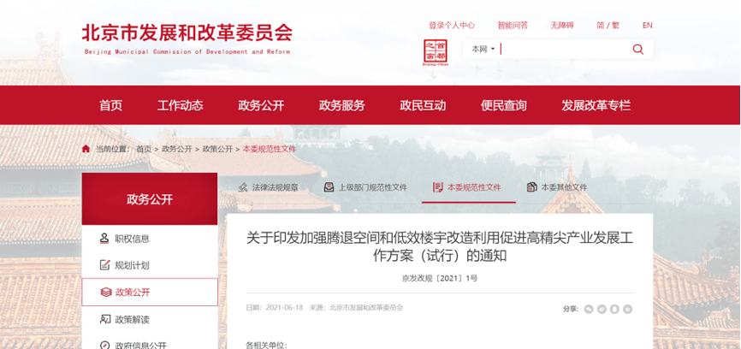This screenshot has width=741, height=349.
Task: Share via Weibo icon
Action: (x=602, y=309)
